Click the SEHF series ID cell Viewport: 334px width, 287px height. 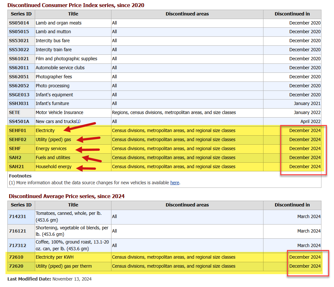click(21, 148)
